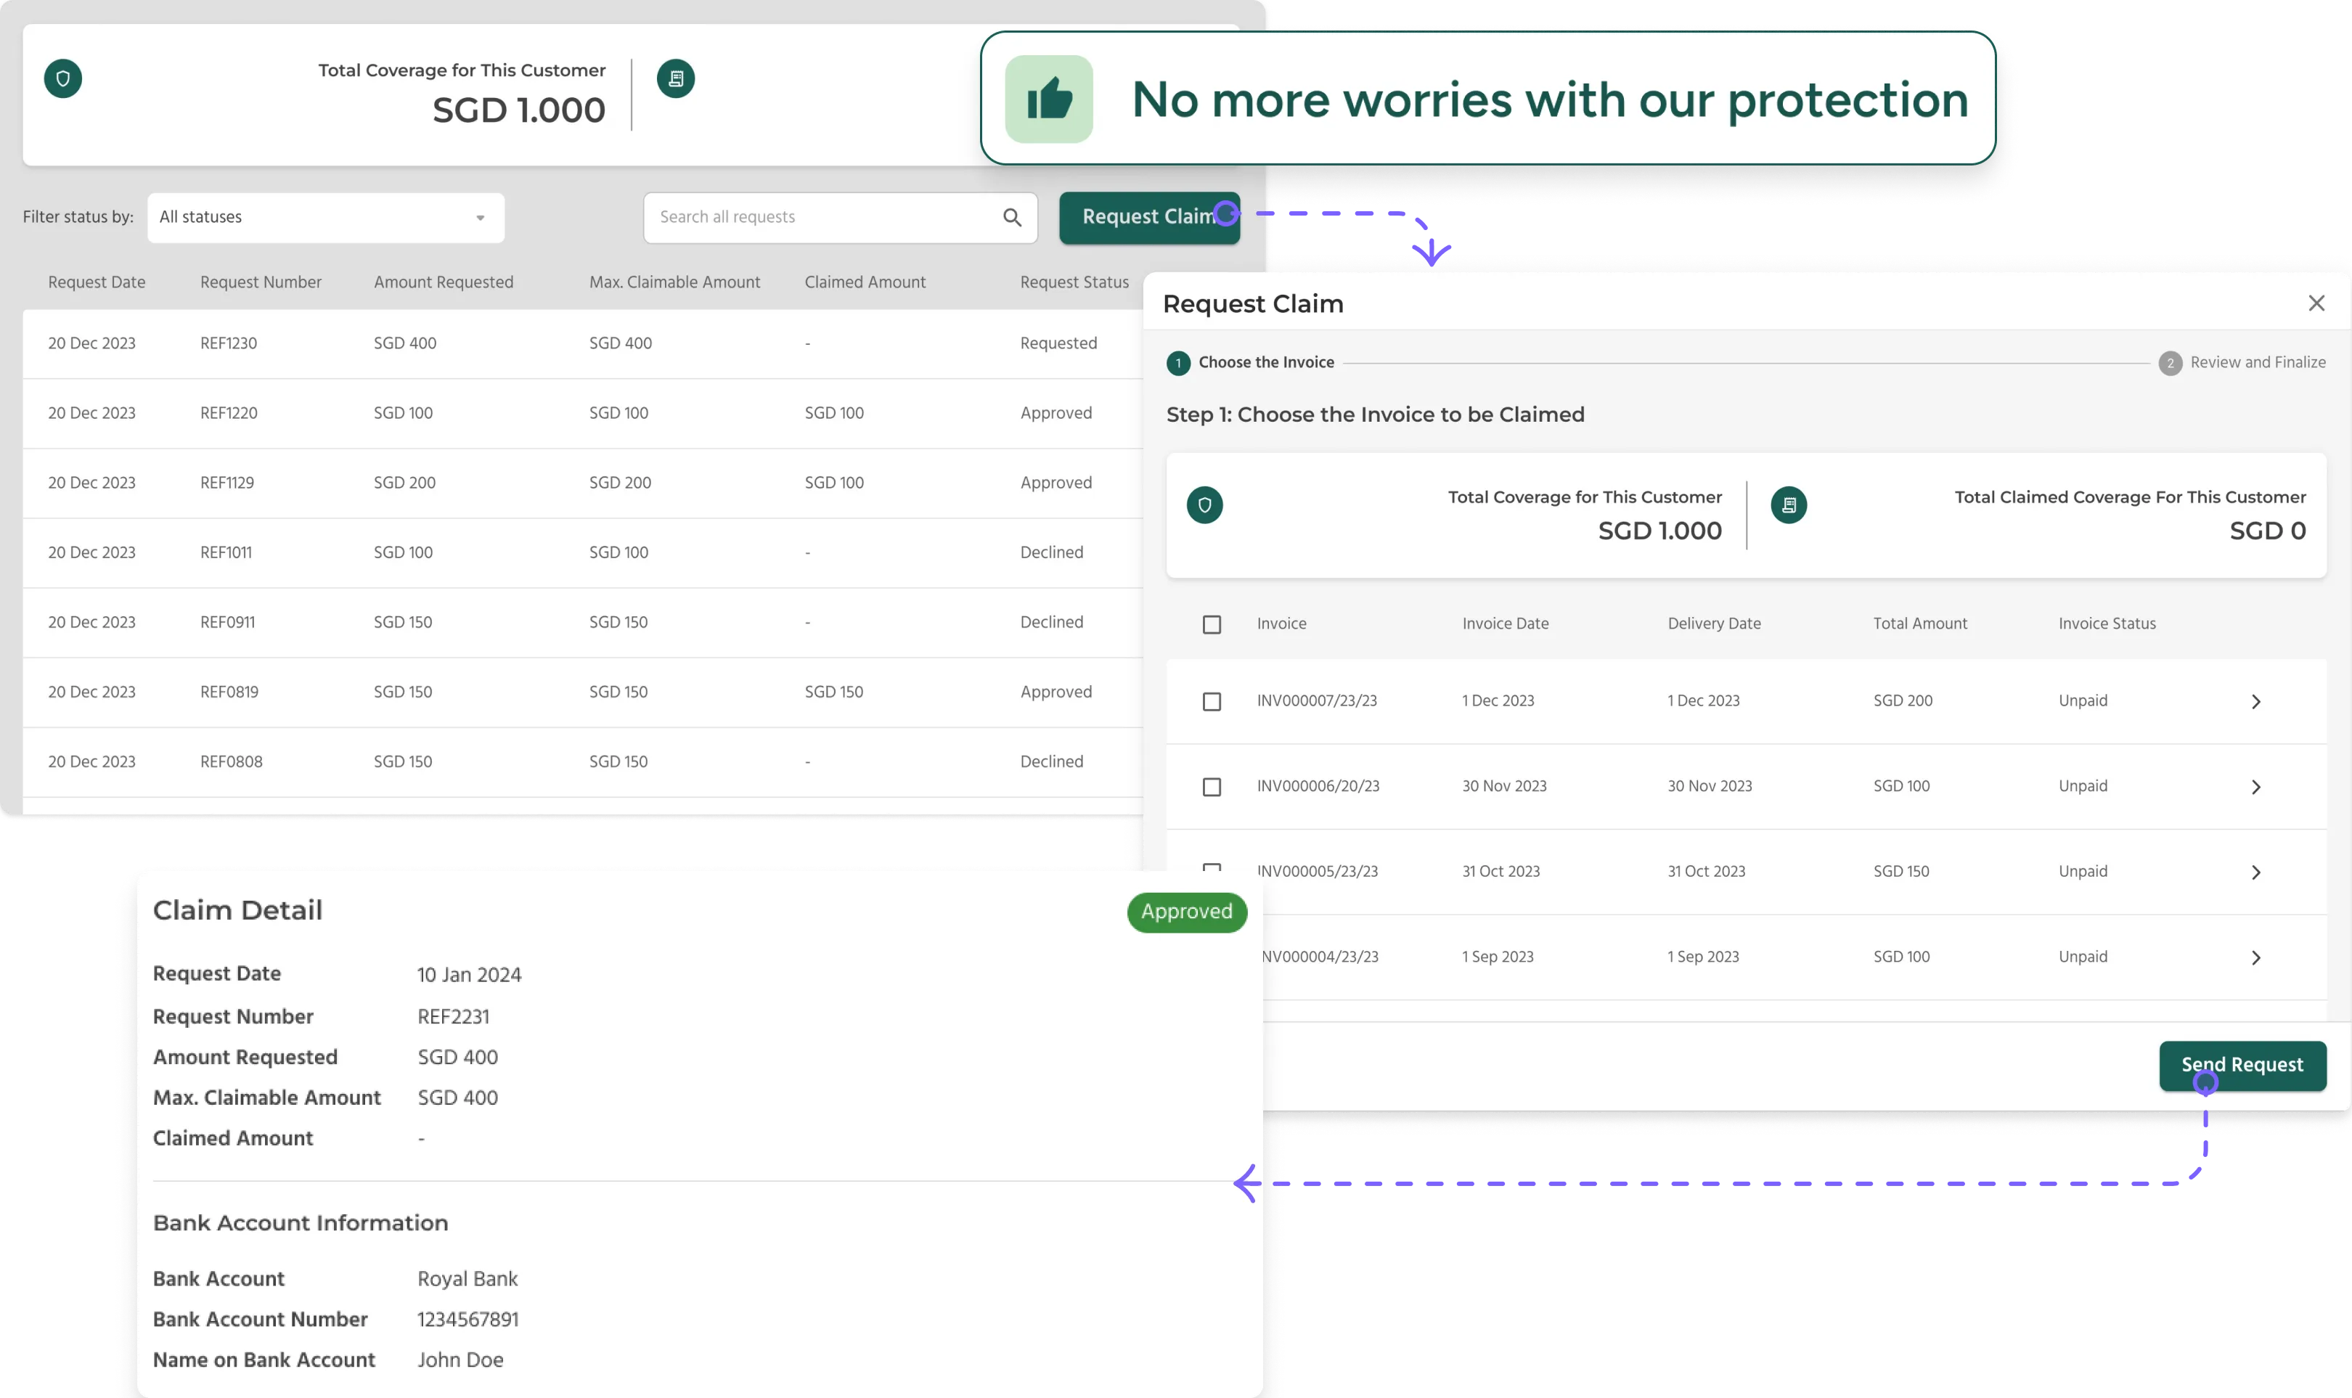
Task: Toggle checkbox for INV000007/23/23 invoice
Action: 1212,700
